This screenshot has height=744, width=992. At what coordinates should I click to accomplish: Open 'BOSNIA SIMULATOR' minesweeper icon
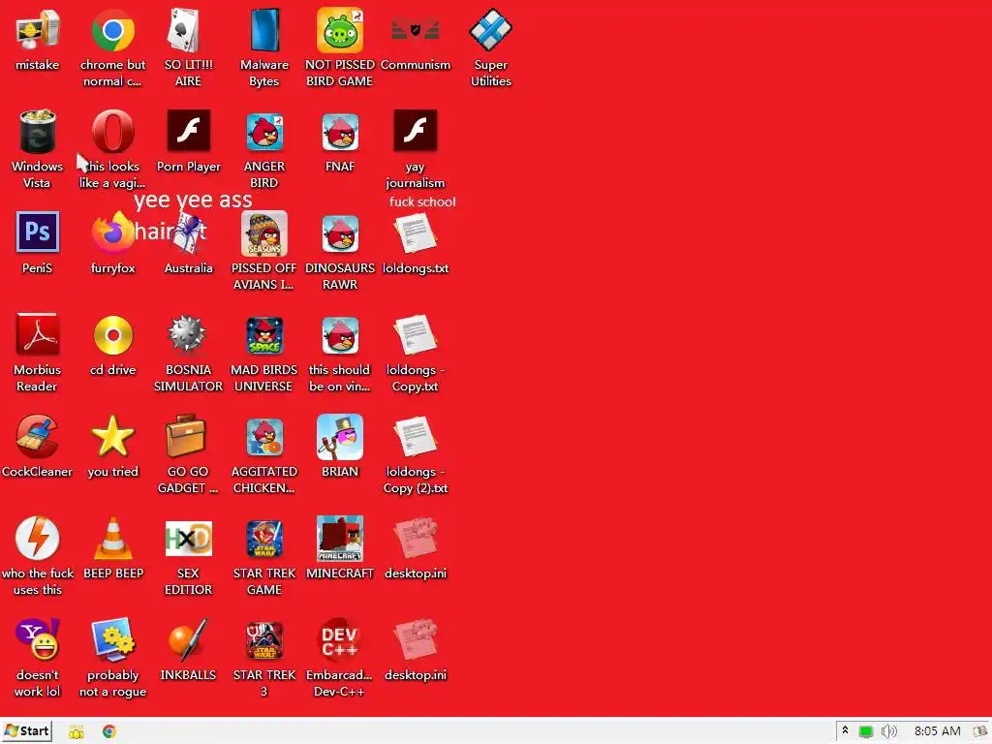pos(188,334)
